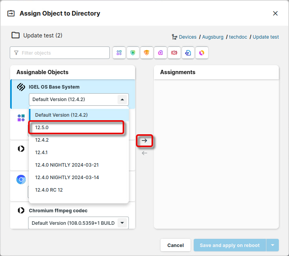Click the Cancel button
289x256 pixels.
click(175, 245)
